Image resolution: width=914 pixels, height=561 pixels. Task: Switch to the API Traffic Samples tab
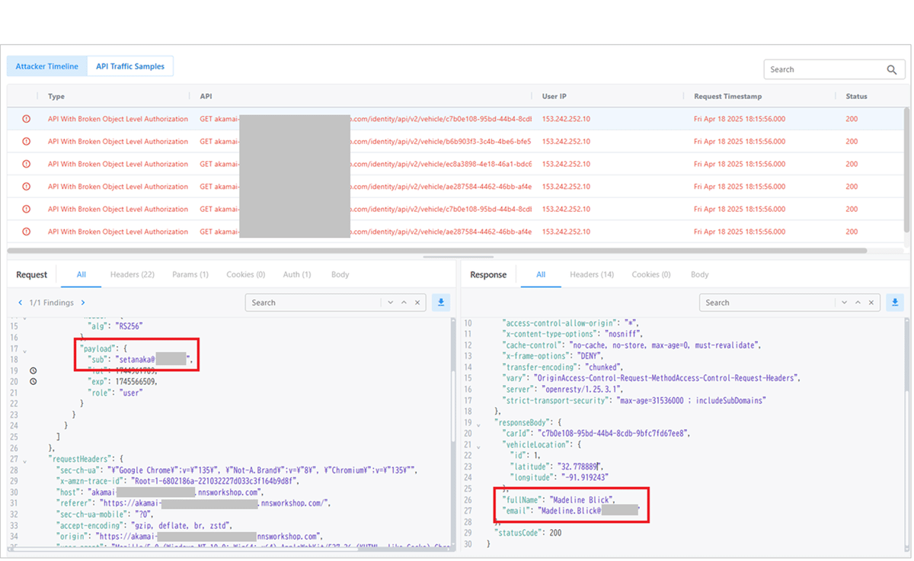pyautogui.click(x=130, y=66)
